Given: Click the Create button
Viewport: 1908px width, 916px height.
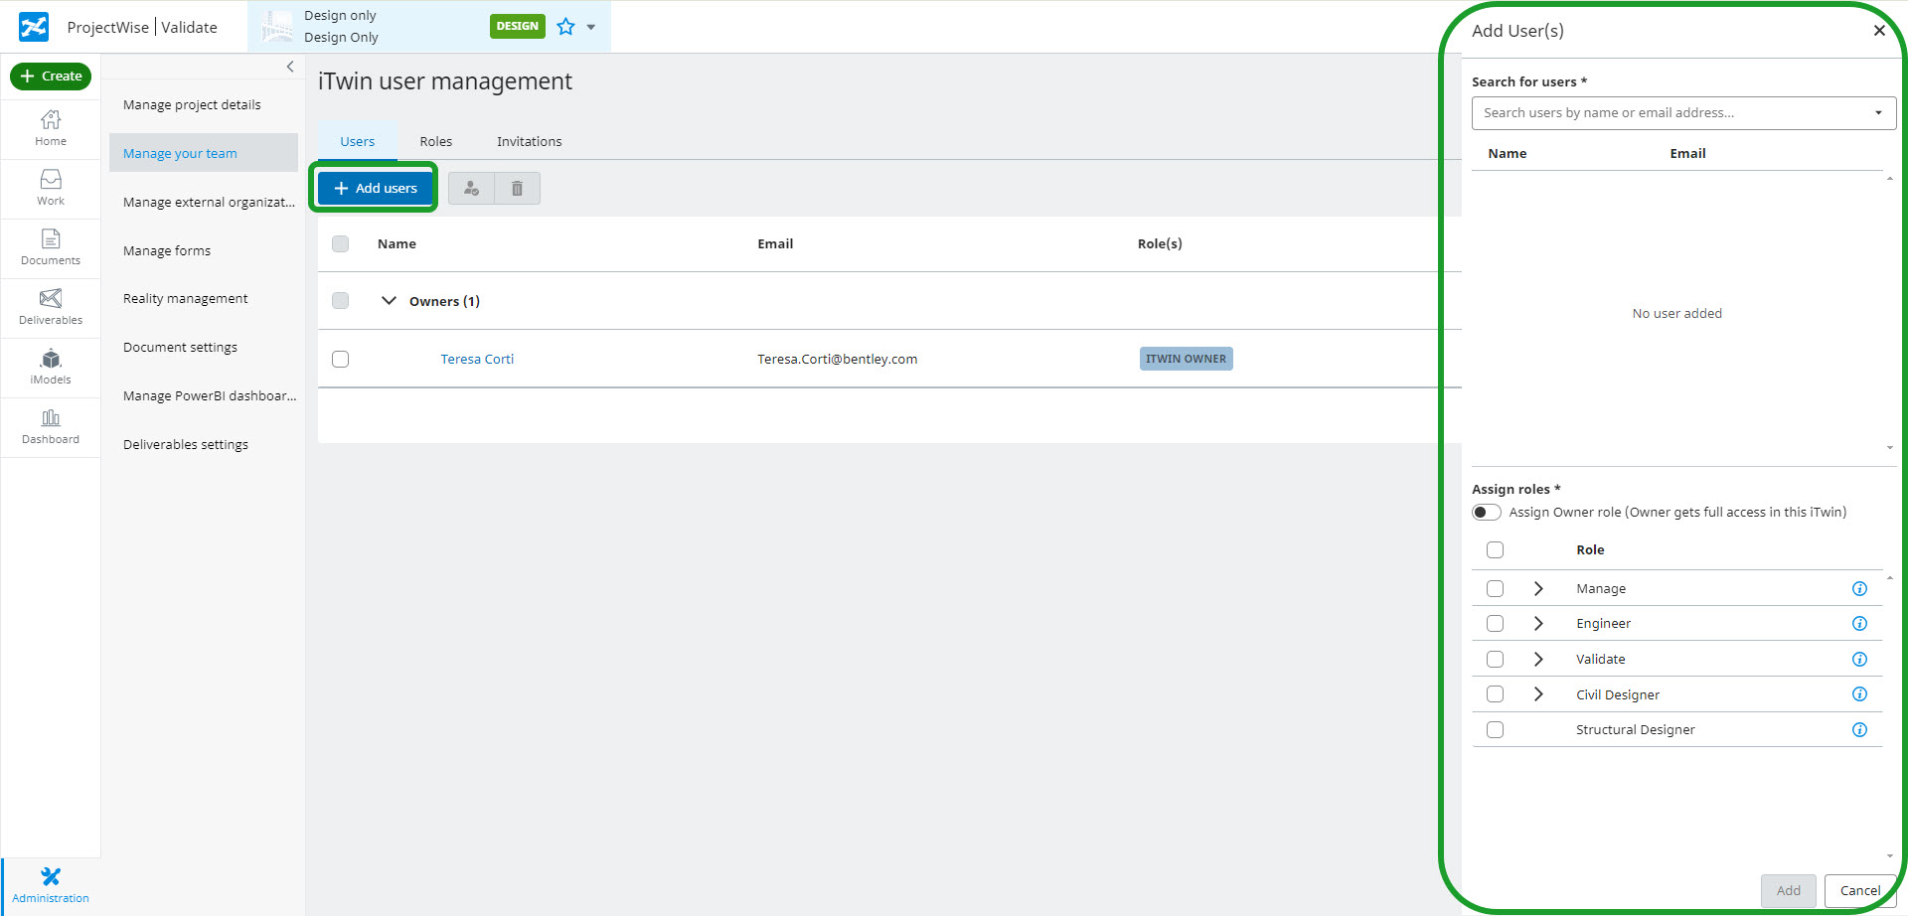Looking at the screenshot, I should pos(51,76).
